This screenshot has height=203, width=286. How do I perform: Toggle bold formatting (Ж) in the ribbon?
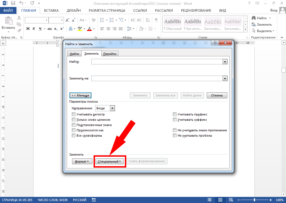28,29
